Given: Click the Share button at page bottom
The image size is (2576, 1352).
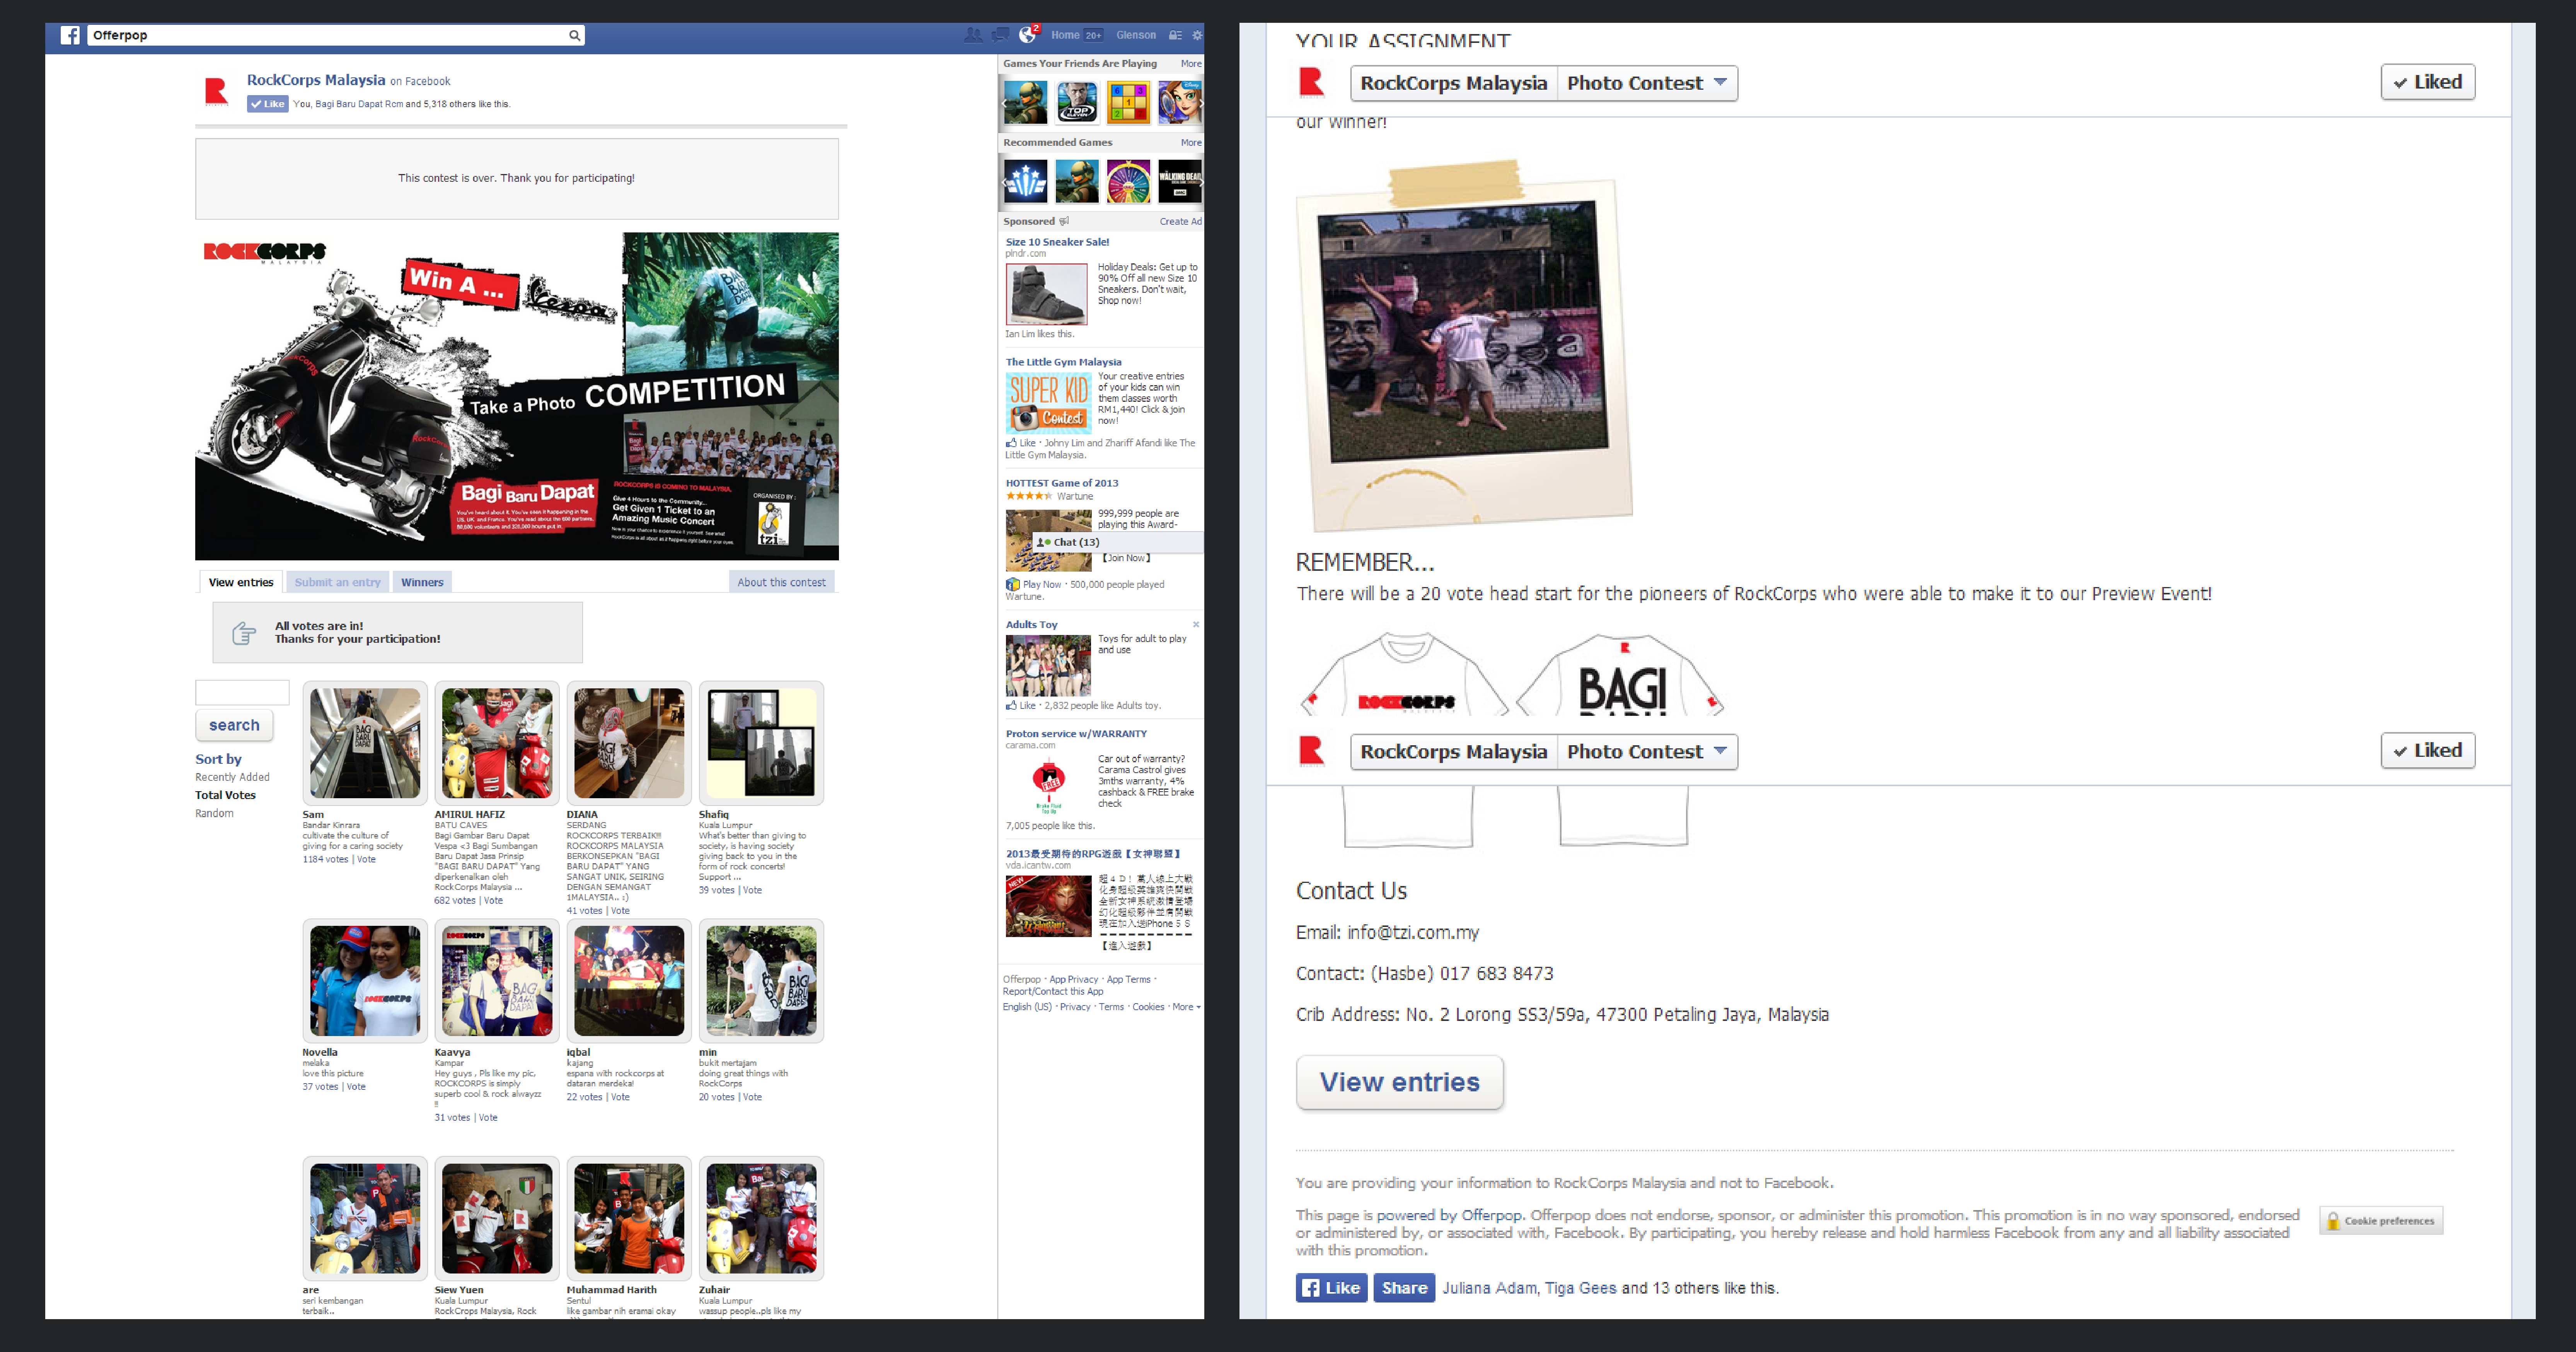Looking at the screenshot, I should pos(1404,1288).
